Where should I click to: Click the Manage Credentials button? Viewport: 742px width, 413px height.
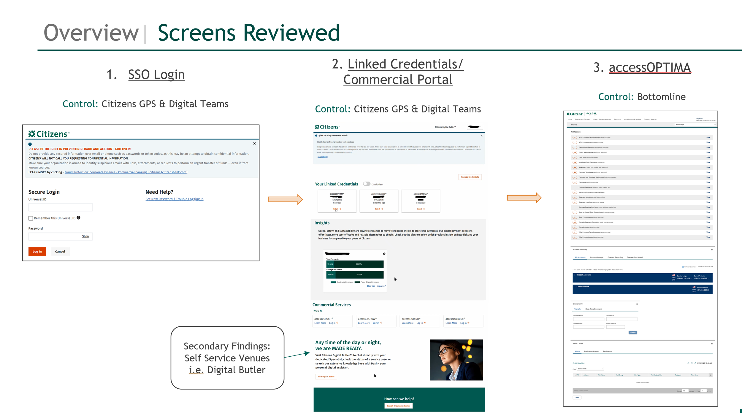[470, 177]
